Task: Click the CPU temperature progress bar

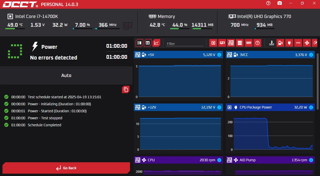Action: [15, 29]
